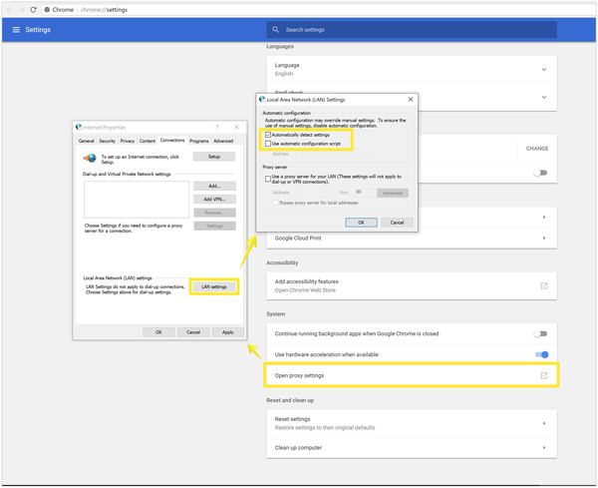Toggle hardware acceleration switch
598x488 pixels.
[x=541, y=354]
